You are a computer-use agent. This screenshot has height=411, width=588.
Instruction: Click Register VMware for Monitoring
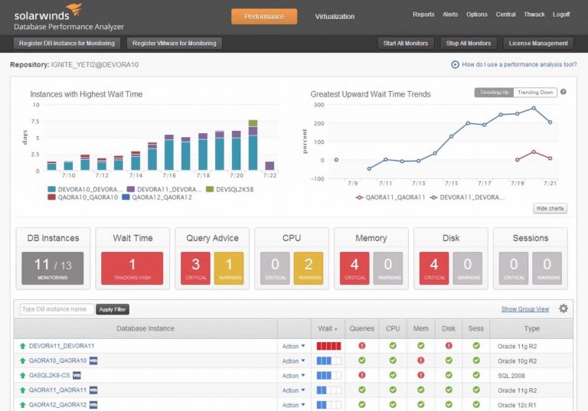tap(175, 43)
